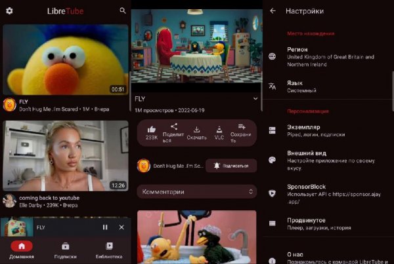This screenshot has height=264, width=394.
Task: Open Продвинутое advanced settings
Action: tap(328, 223)
